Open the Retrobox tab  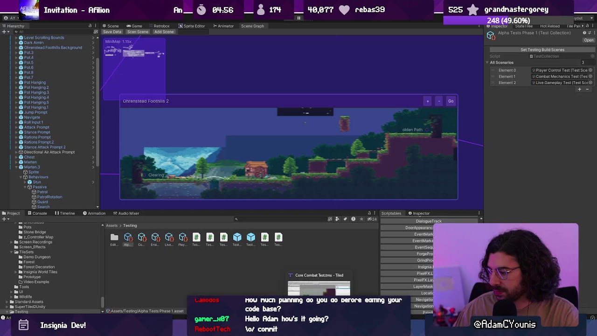click(159, 26)
